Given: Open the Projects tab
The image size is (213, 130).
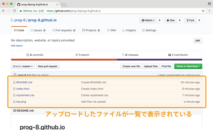Looking at the screenshot, I should point(91,30).
